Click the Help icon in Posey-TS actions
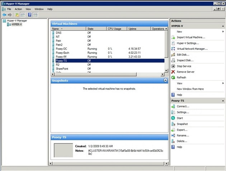The width and height of the screenshot is (226, 171). click(173, 147)
